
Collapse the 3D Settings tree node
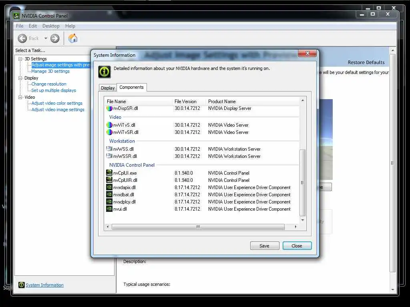[20, 59]
